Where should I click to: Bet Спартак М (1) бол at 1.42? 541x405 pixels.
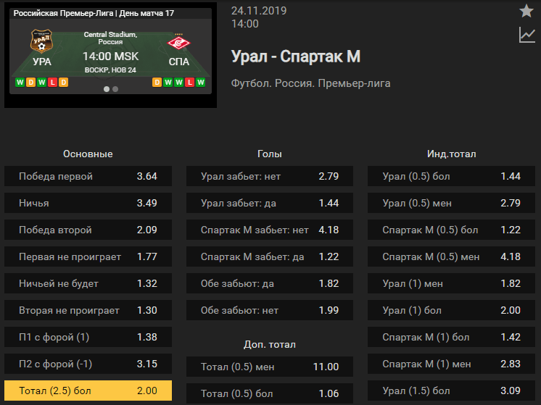tap(451, 337)
